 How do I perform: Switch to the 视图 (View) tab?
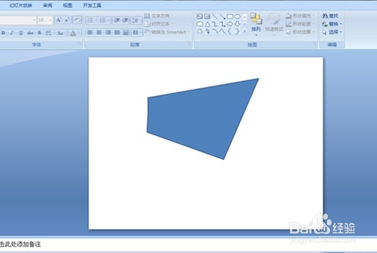click(68, 5)
